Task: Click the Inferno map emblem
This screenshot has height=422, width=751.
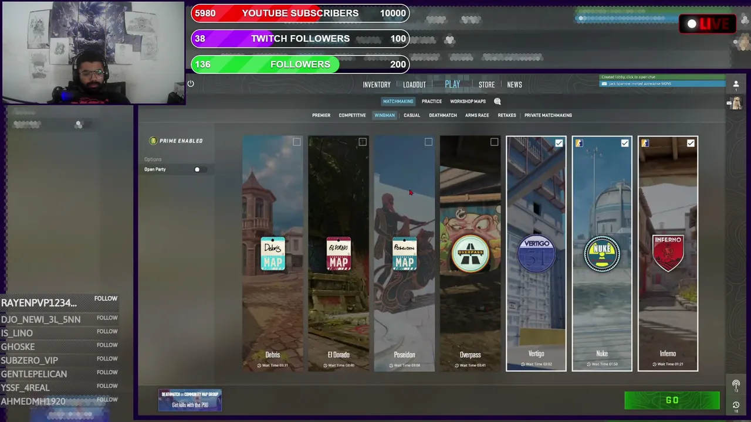Action: coord(668,254)
